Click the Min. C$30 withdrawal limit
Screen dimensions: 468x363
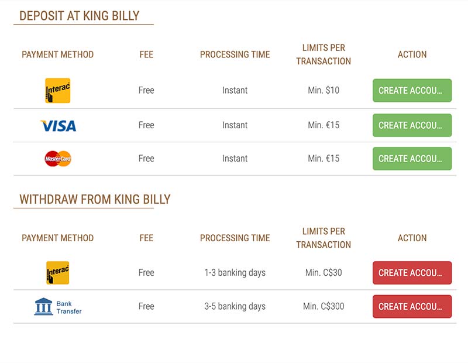pos(324,272)
